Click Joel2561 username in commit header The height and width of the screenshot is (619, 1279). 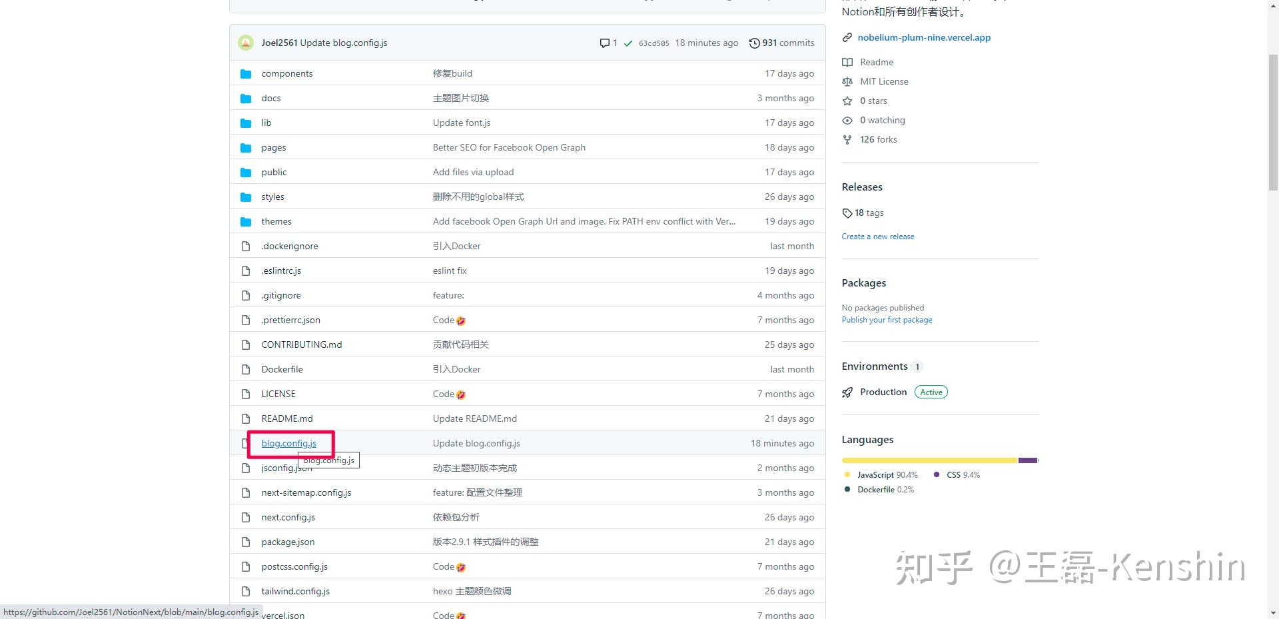279,43
